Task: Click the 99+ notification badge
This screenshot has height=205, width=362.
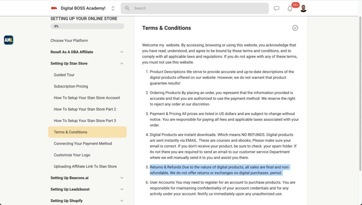Action: tap(295, 5)
